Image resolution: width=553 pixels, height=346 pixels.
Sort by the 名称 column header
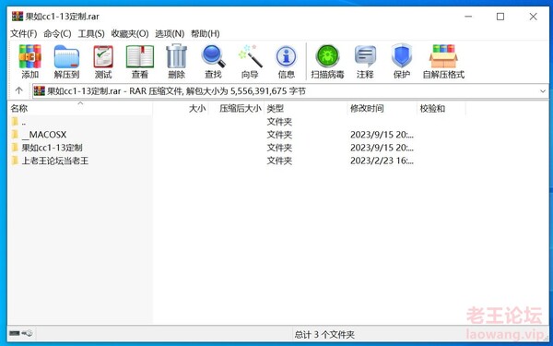click(x=80, y=108)
